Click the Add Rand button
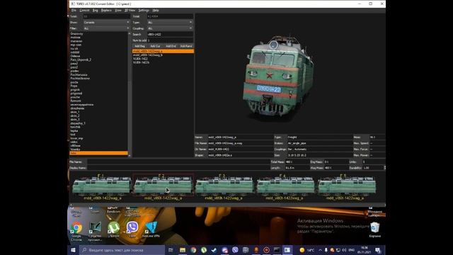453x255 pixels. pos(186,46)
